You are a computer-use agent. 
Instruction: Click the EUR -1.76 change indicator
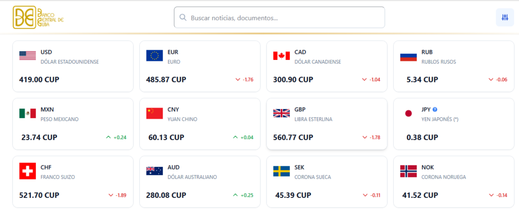pos(244,80)
